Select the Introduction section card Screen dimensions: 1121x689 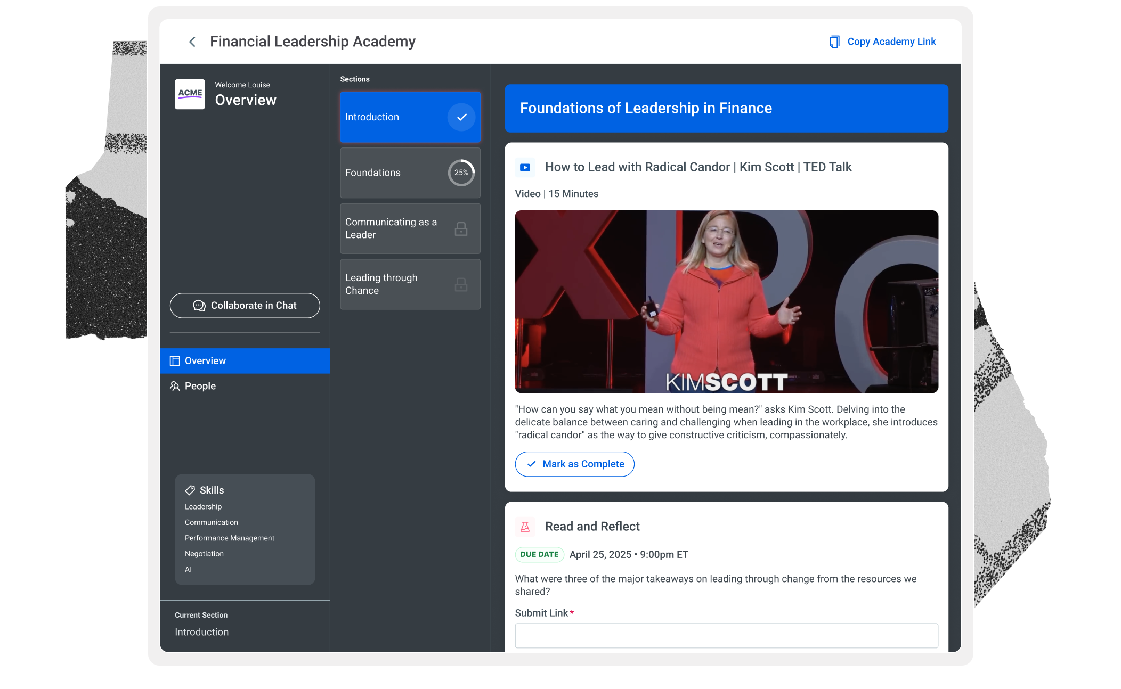pos(410,117)
